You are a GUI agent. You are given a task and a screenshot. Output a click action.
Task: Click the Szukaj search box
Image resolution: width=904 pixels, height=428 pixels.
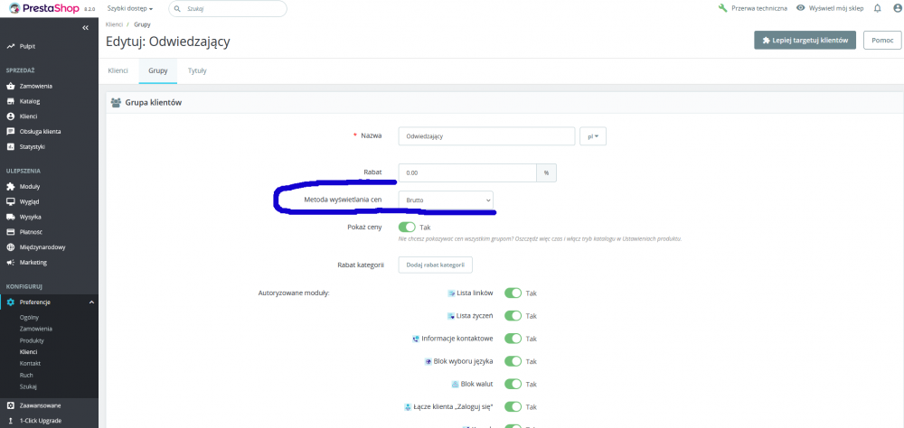[228, 9]
